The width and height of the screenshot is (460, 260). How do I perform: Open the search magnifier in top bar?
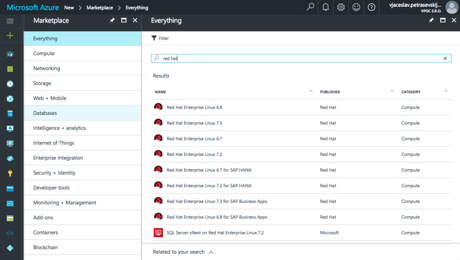[310, 7]
